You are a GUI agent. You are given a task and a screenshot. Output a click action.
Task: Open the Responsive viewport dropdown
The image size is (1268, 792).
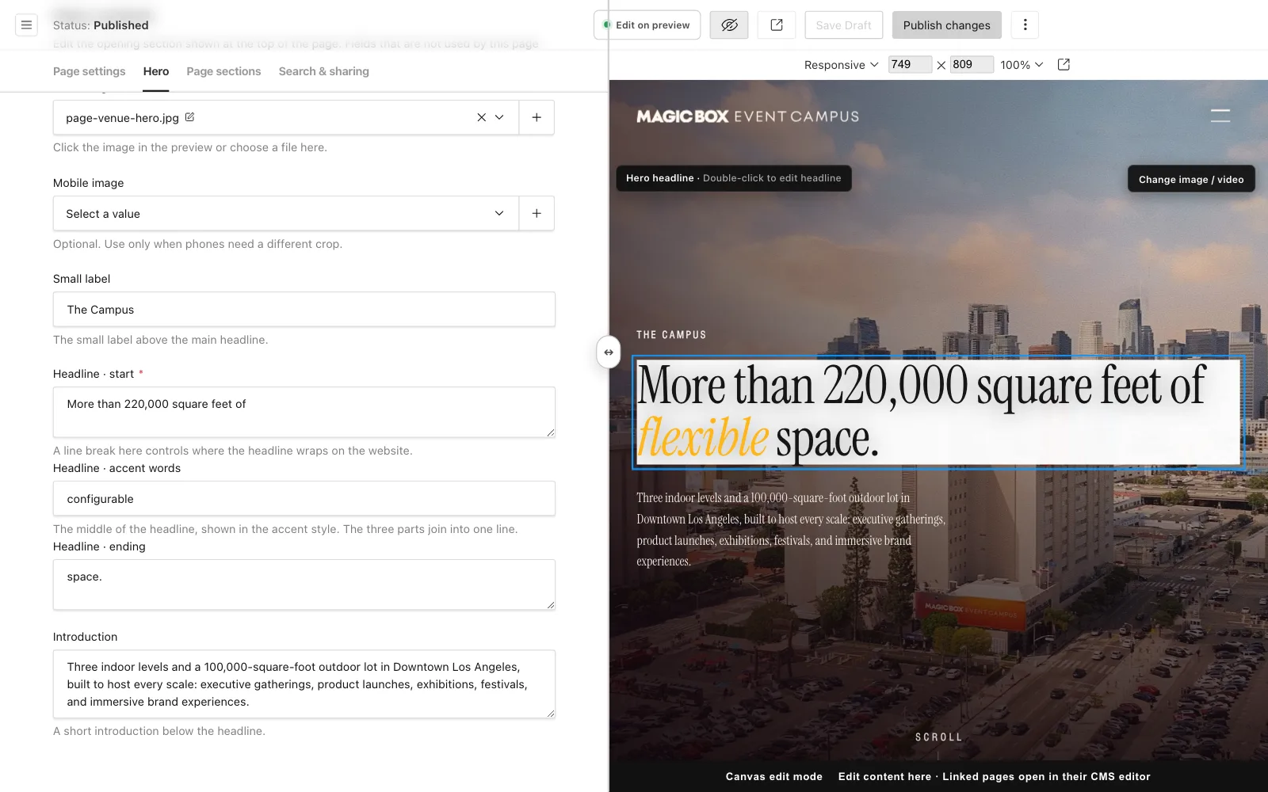841,65
